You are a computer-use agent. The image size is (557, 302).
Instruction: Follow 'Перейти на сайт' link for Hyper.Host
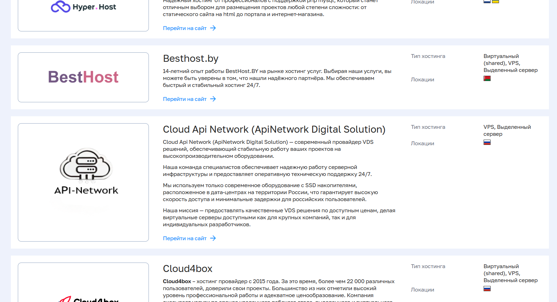click(185, 28)
